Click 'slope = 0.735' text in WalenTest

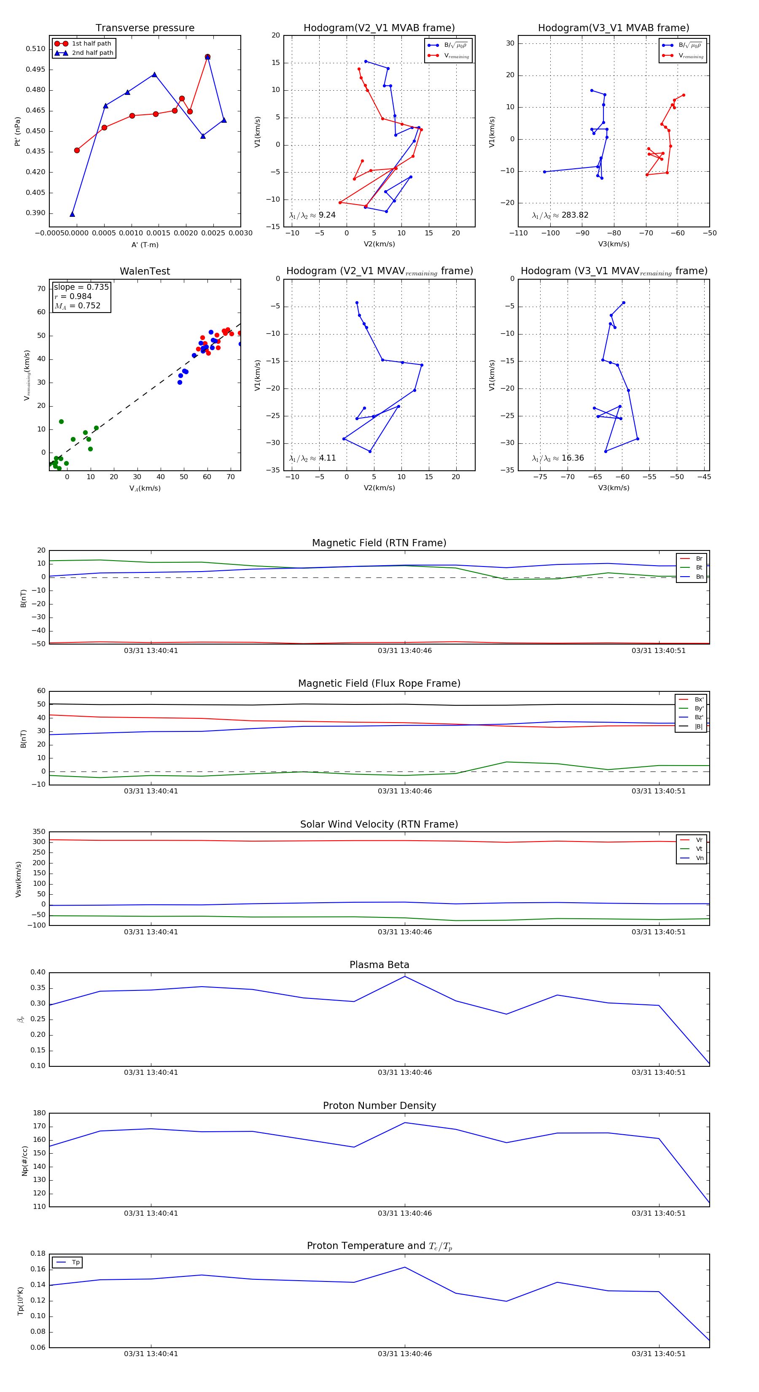tap(81, 287)
